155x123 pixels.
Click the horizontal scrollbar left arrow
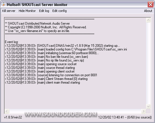click(7, 111)
